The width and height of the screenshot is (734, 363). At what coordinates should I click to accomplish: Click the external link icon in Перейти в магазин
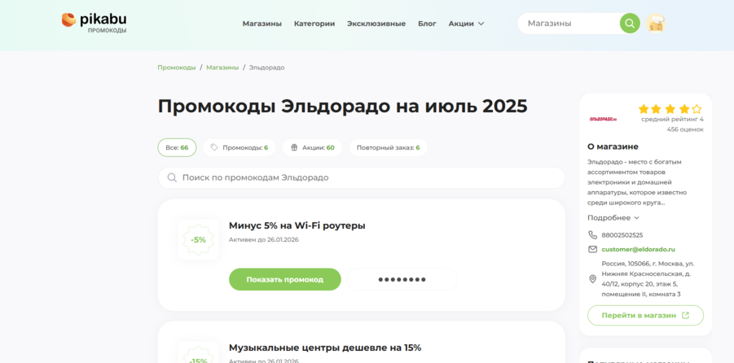point(686,315)
